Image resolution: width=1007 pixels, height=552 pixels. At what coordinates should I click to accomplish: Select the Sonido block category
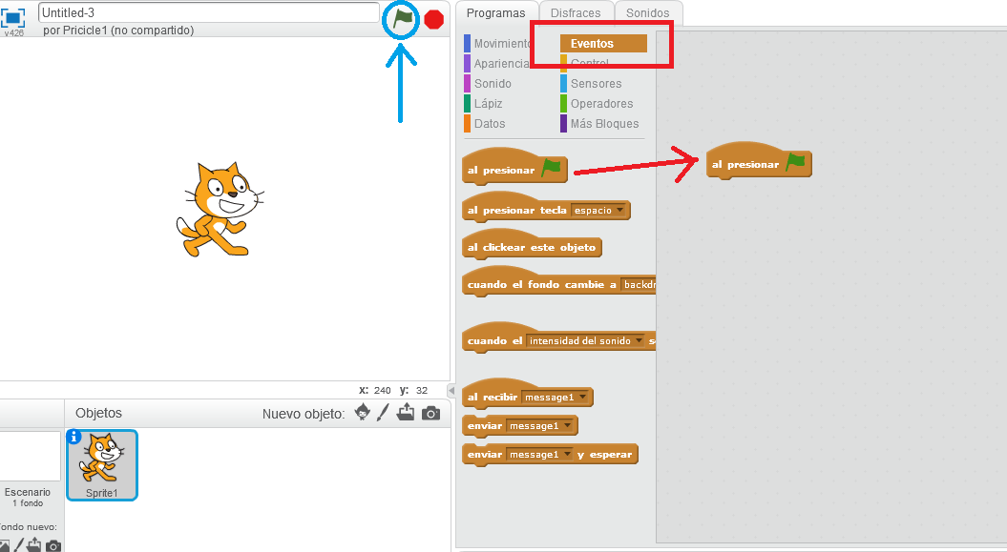tap(488, 83)
